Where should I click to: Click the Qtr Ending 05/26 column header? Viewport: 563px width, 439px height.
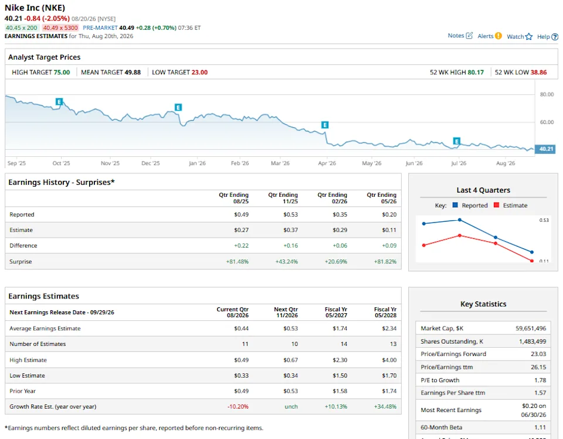[381, 198]
